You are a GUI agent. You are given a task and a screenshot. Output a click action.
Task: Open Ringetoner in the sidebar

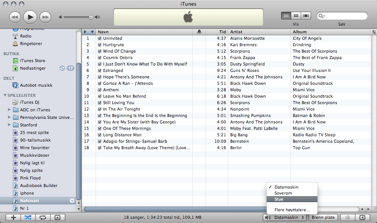[x=31, y=44]
